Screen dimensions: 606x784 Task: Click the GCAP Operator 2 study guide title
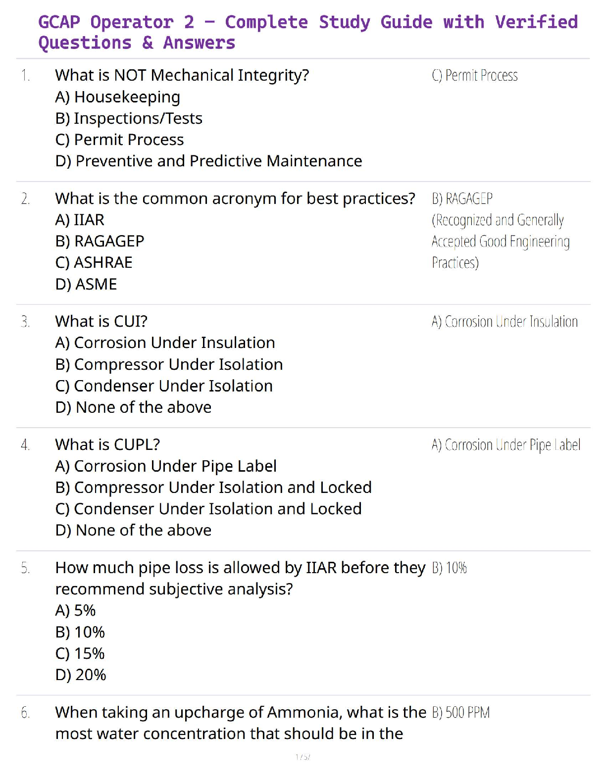pos(307,32)
